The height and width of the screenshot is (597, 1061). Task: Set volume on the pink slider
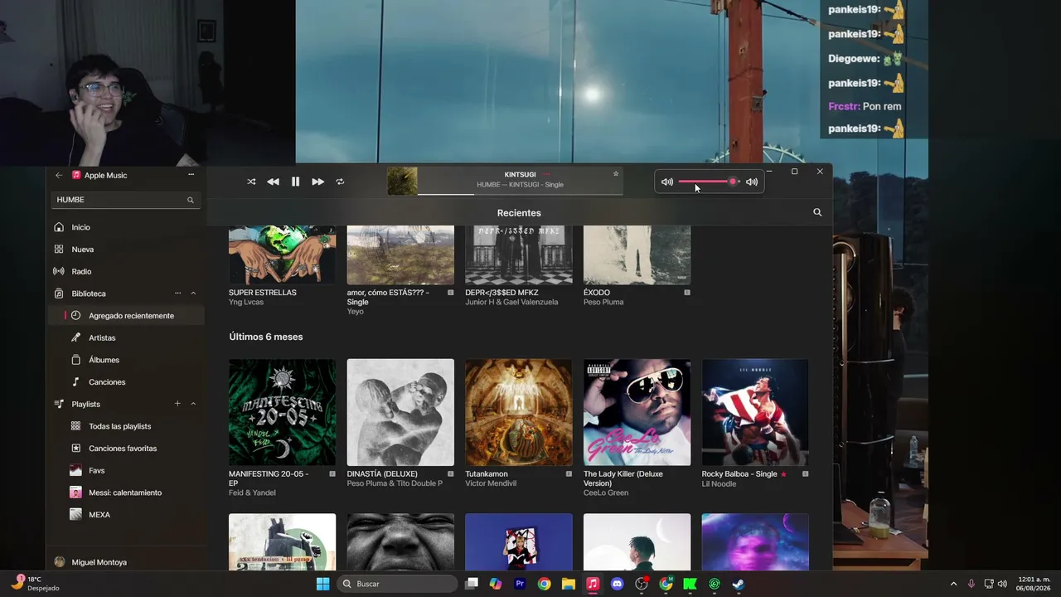click(709, 182)
